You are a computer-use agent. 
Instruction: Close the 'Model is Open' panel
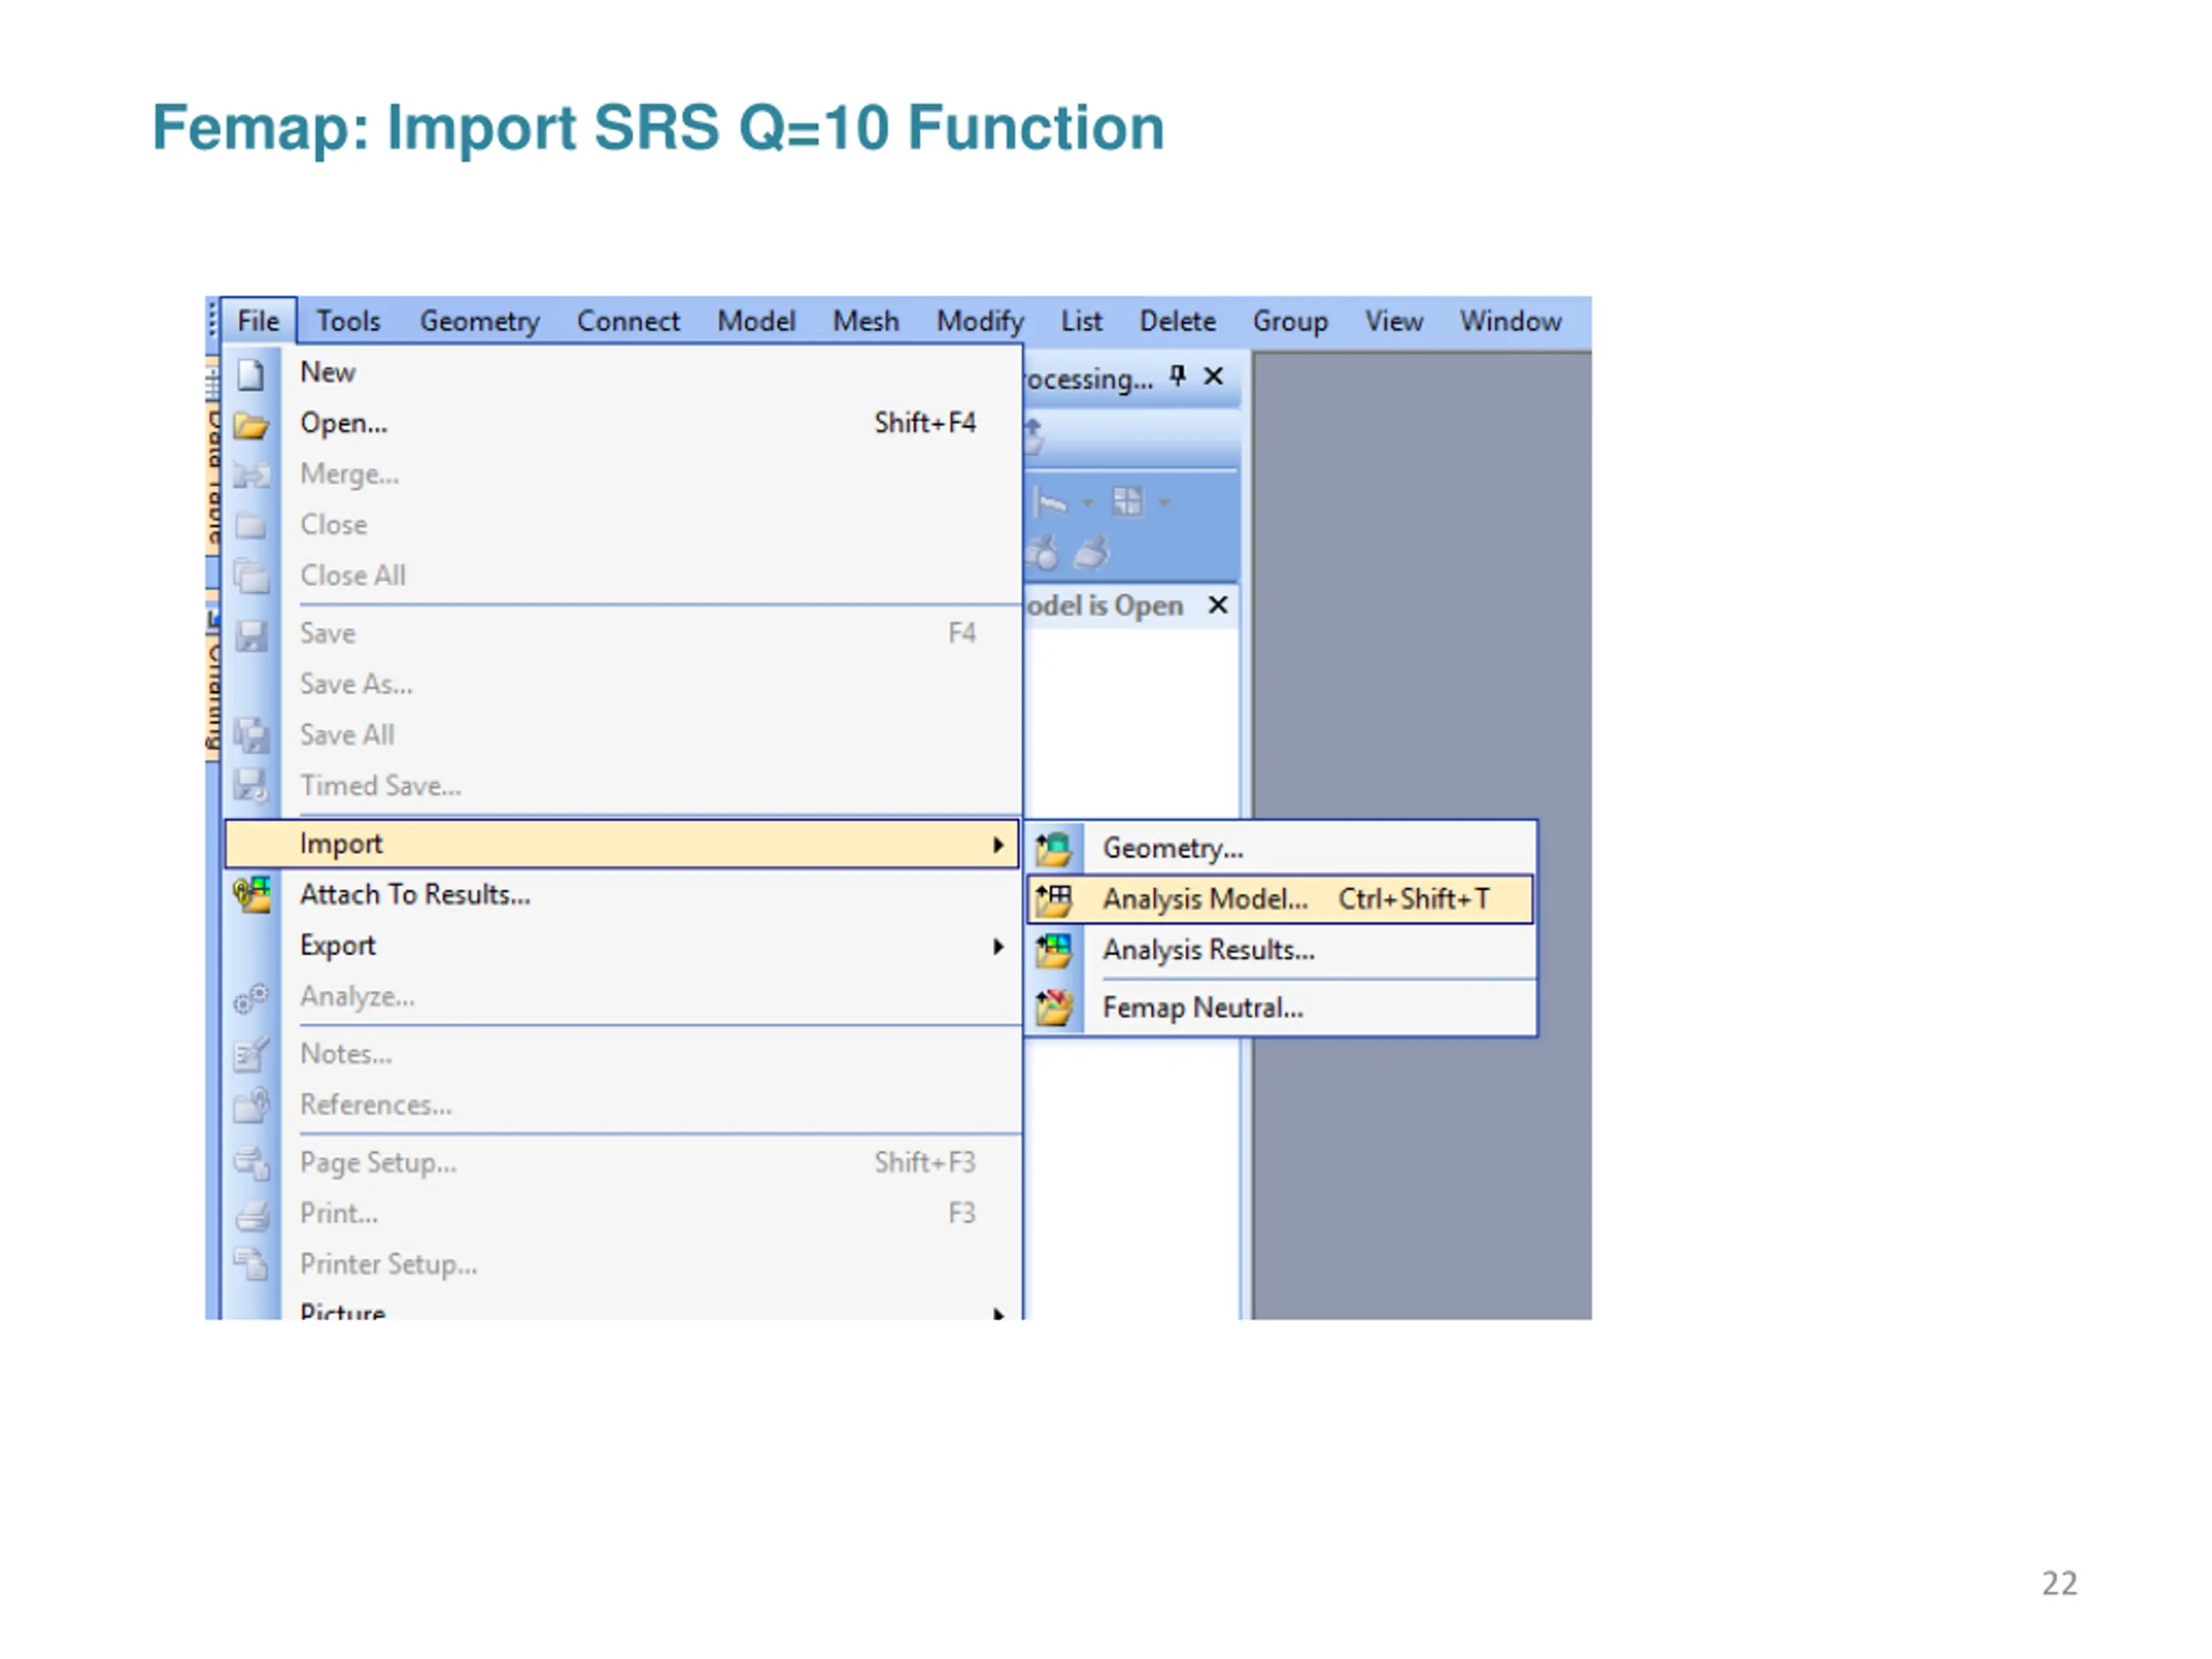click(x=1217, y=605)
